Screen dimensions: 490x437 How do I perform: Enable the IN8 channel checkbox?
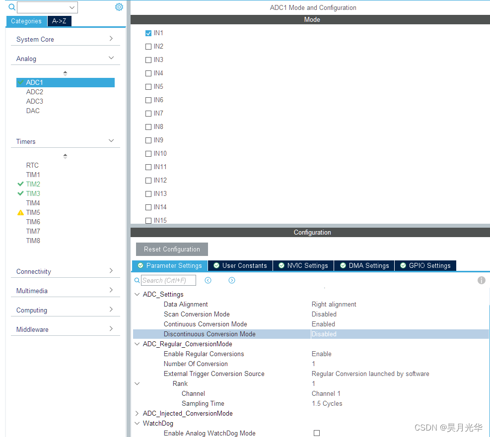pos(148,127)
